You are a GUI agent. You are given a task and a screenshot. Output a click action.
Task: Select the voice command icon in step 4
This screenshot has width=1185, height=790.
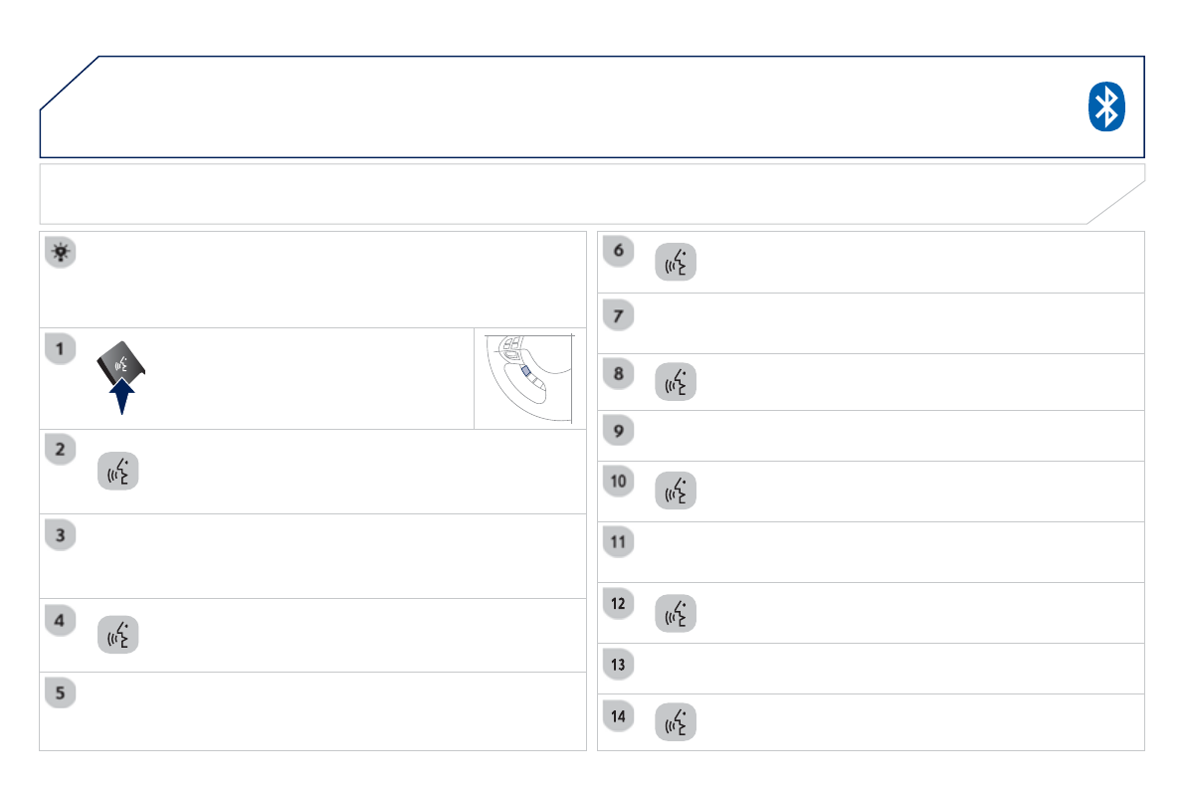(117, 635)
